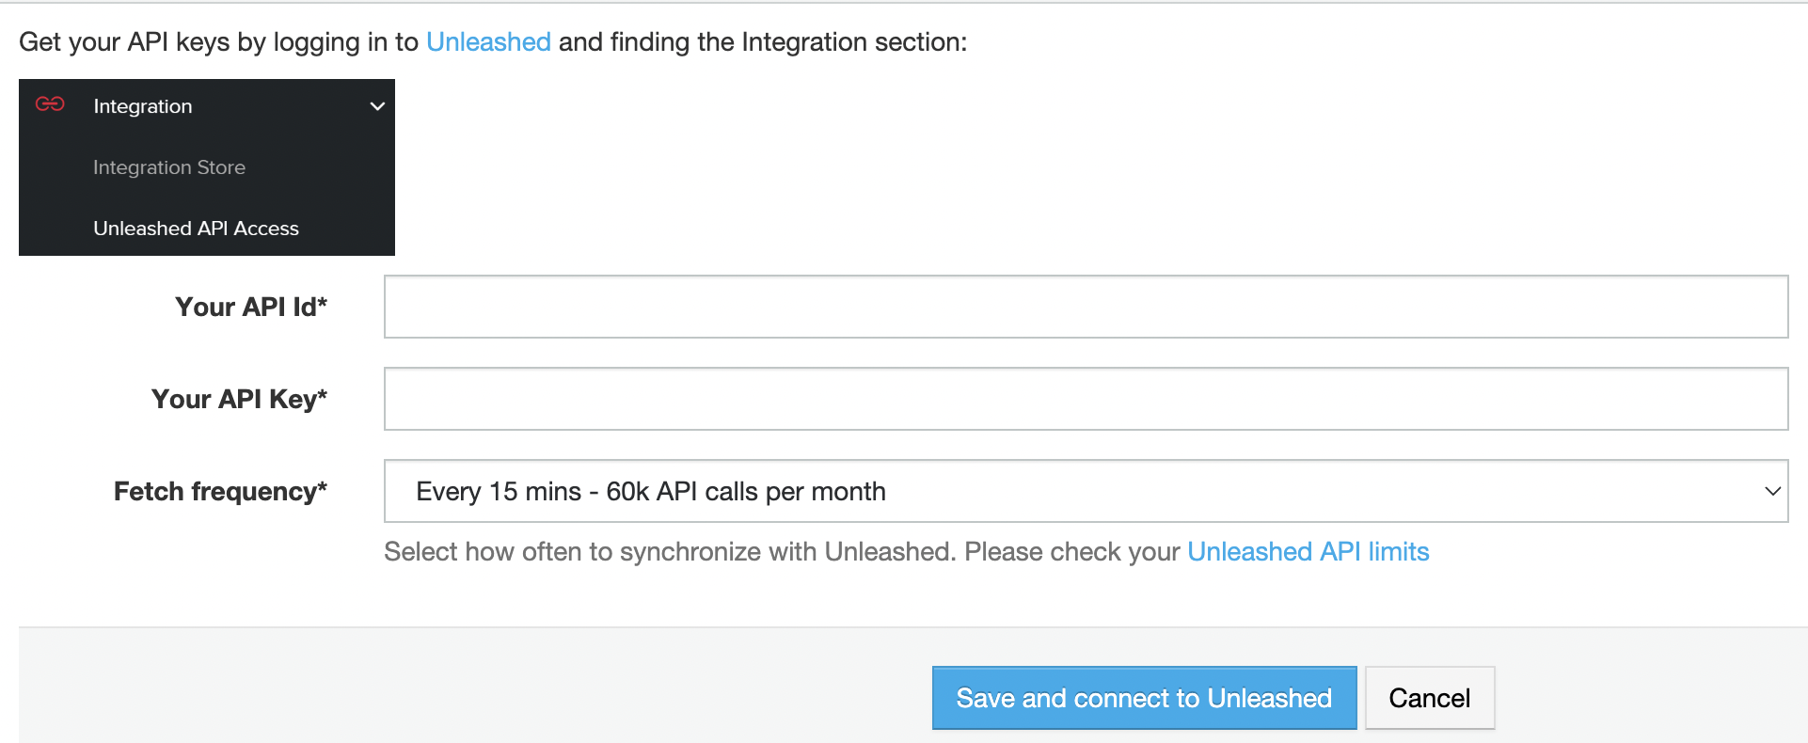1808x743 pixels.
Task: Click the red chain-link Integration icon
Action: coord(50,104)
